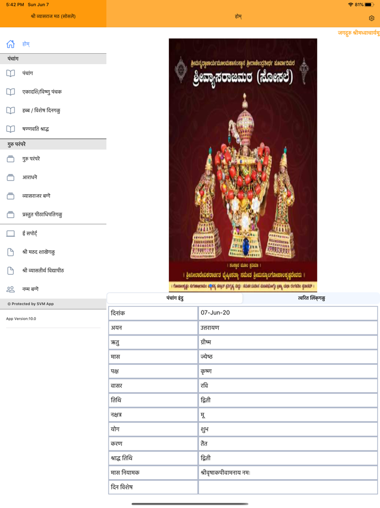Viewport: 380px width, 508px height.
Task: Click रवि value in वासर row
Action: [x=204, y=386]
